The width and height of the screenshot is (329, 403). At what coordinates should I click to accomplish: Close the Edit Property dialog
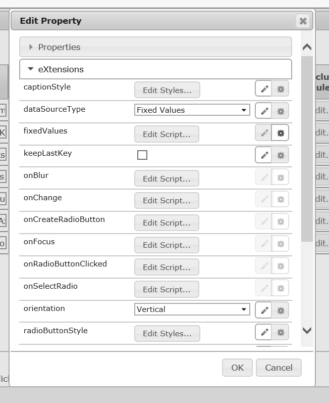pos(303,21)
